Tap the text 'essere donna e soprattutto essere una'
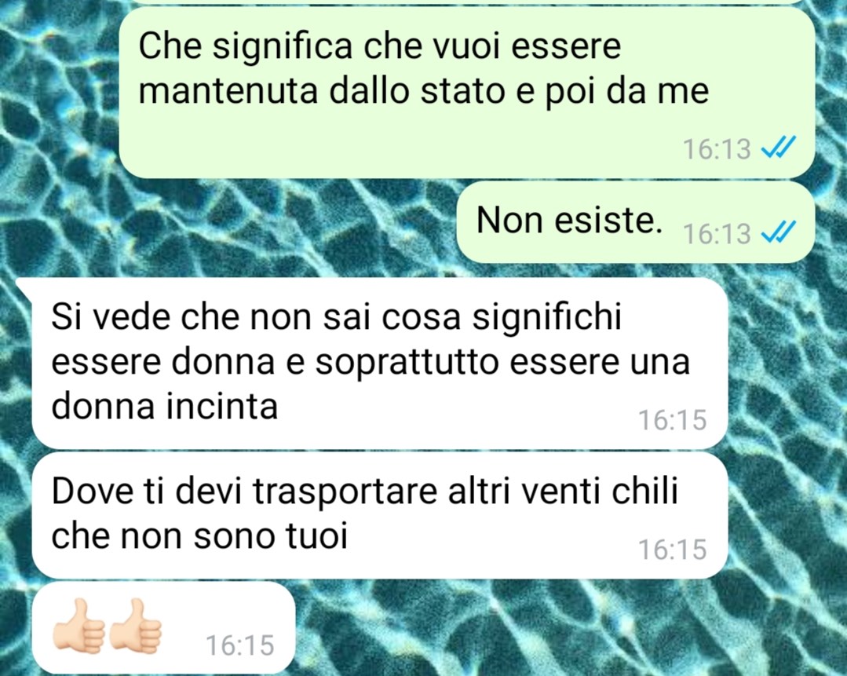Image resolution: width=847 pixels, height=676 pixels. pyautogui.click(x=371, y=361)
